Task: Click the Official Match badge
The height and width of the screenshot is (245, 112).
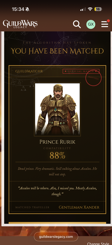Action: pyautogui.click(x=81, y=71)
